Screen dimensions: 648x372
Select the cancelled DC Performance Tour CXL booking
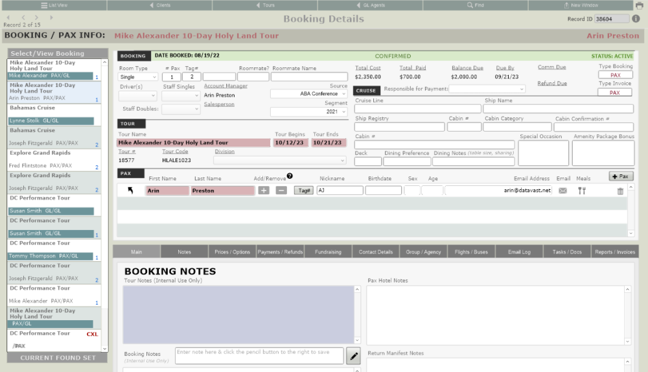[x=54, y=340]
